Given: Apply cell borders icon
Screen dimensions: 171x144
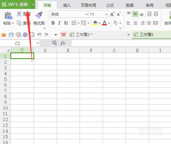Looking at the screenshot, I should (74, 23).
